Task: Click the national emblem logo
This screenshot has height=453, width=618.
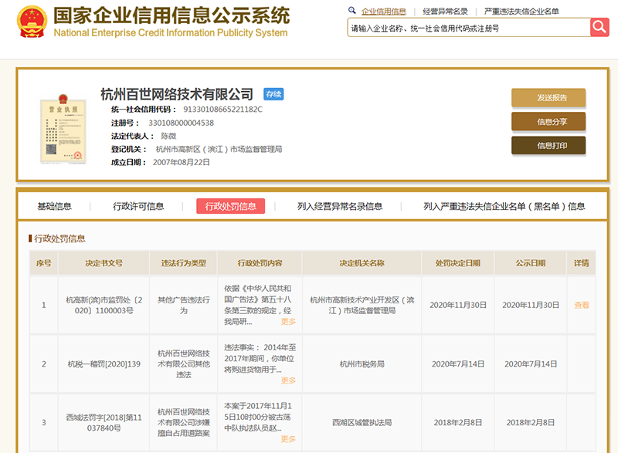Action: pos(32,22)
